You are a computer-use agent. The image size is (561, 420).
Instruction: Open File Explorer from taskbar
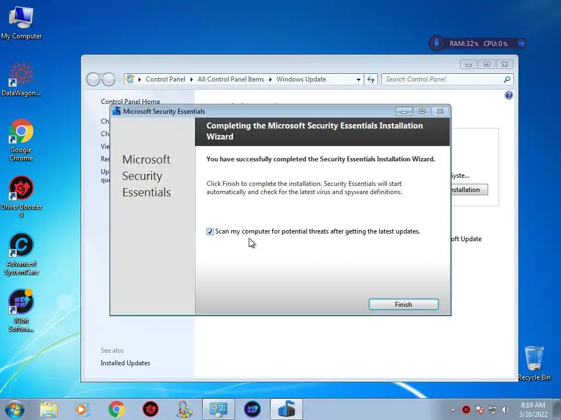49,409
